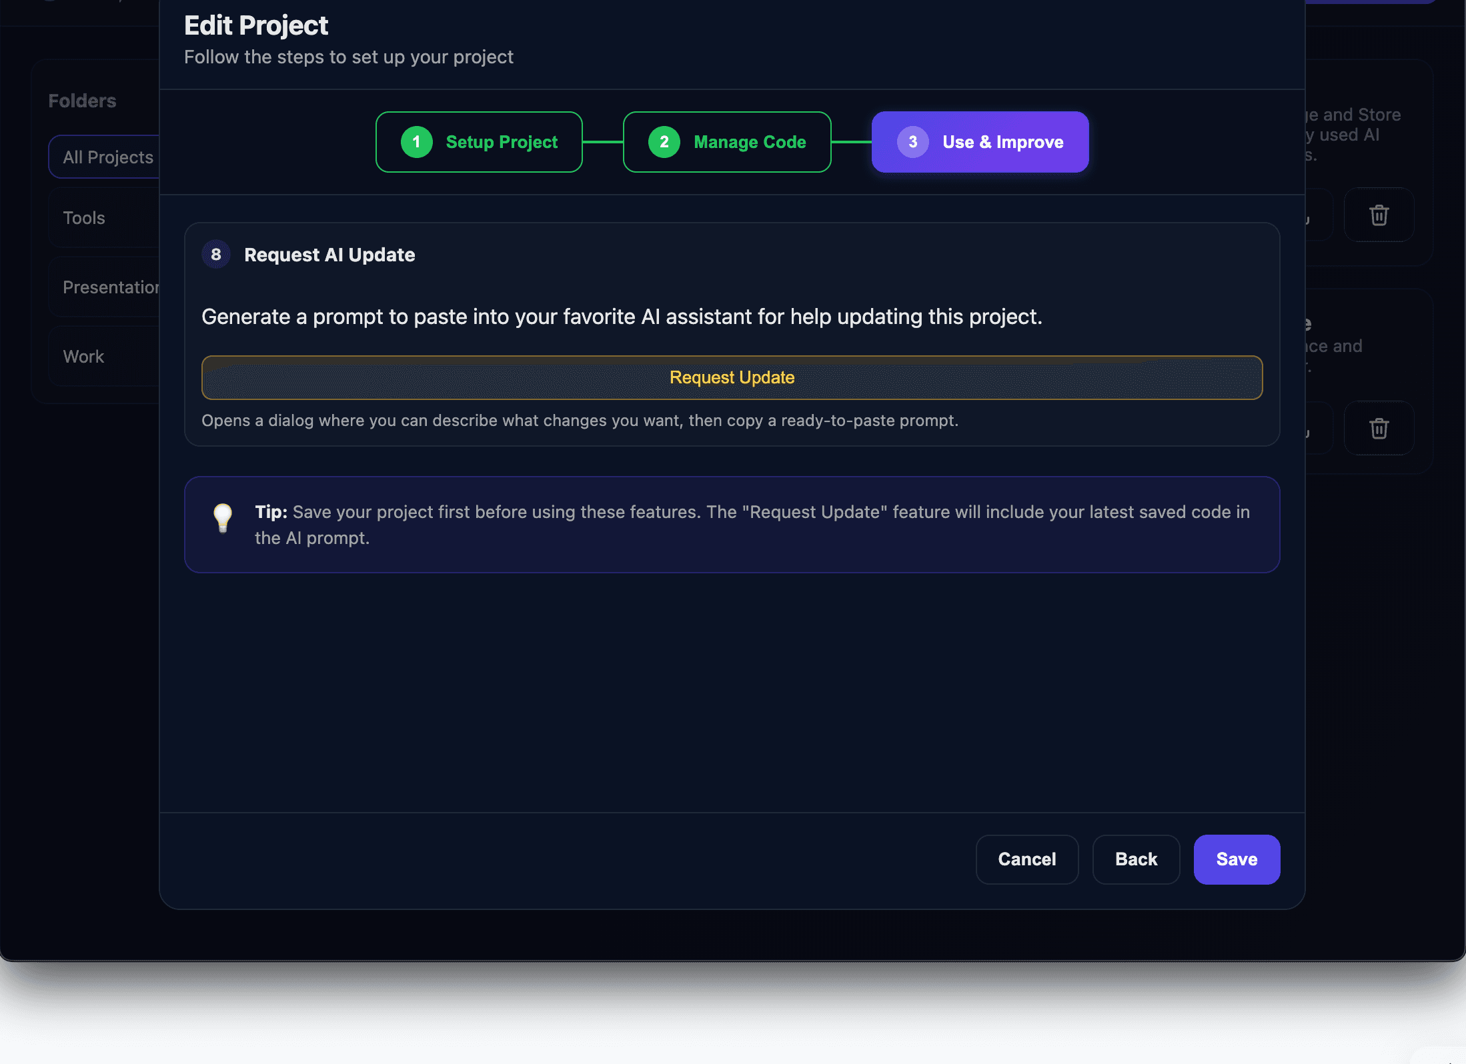
Task: Click the purple circle 3 step icon
Action: 911,142
